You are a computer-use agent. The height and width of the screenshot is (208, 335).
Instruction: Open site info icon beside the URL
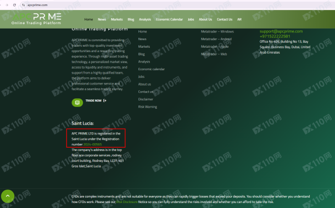pyautogui.click(x=23, y=5)
